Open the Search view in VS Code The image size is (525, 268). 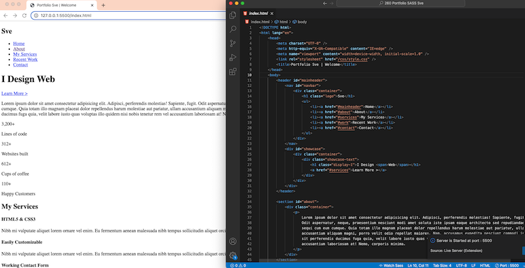(233, 29)
